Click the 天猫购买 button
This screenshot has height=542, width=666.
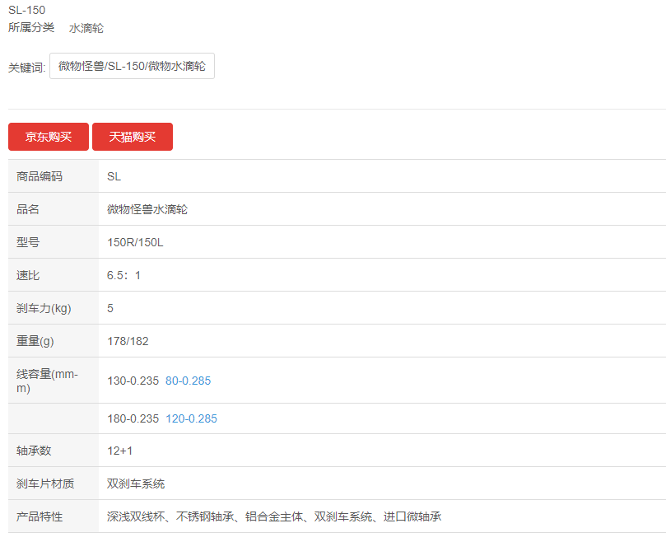pos(133,137)
